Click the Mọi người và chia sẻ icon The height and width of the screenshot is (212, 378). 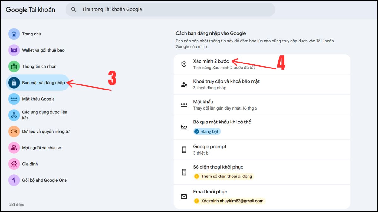[x=14, y=148]
